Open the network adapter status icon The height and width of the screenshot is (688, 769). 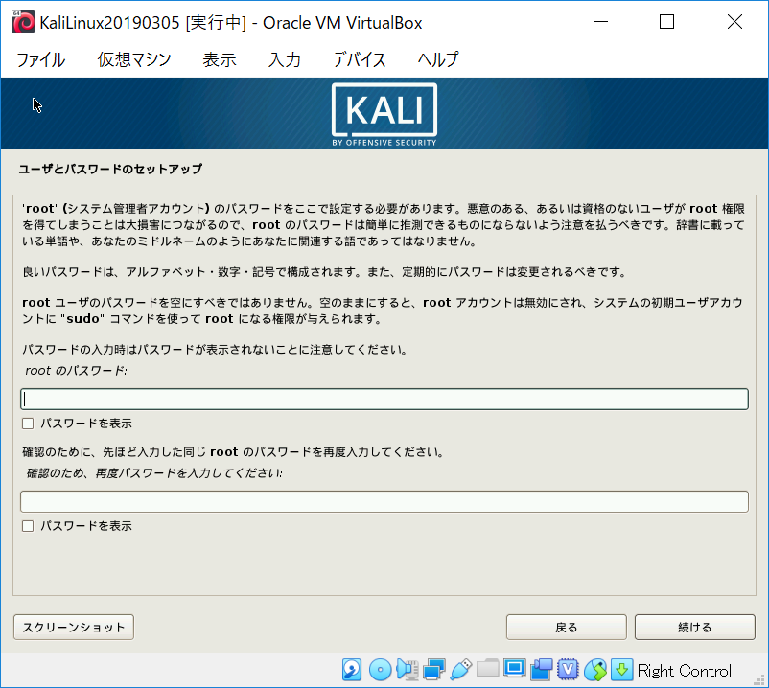tap(434, 670)
